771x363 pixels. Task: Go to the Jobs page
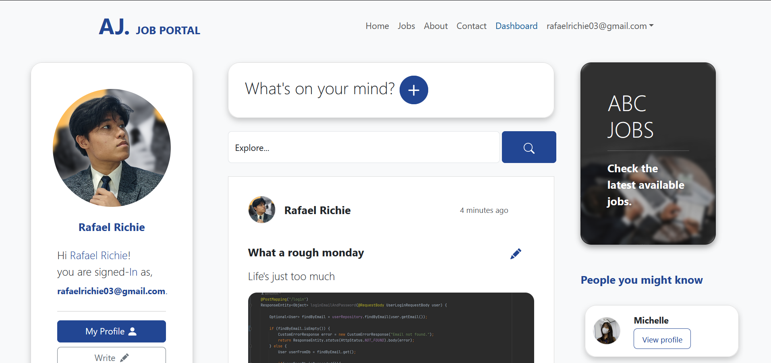click(406, 26)
